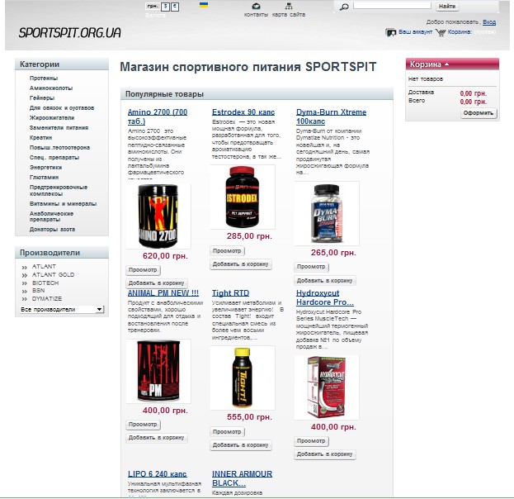Open the Все производители dropdown
The width and height of the screenshot is (514, 499).
tap(62, 309)
